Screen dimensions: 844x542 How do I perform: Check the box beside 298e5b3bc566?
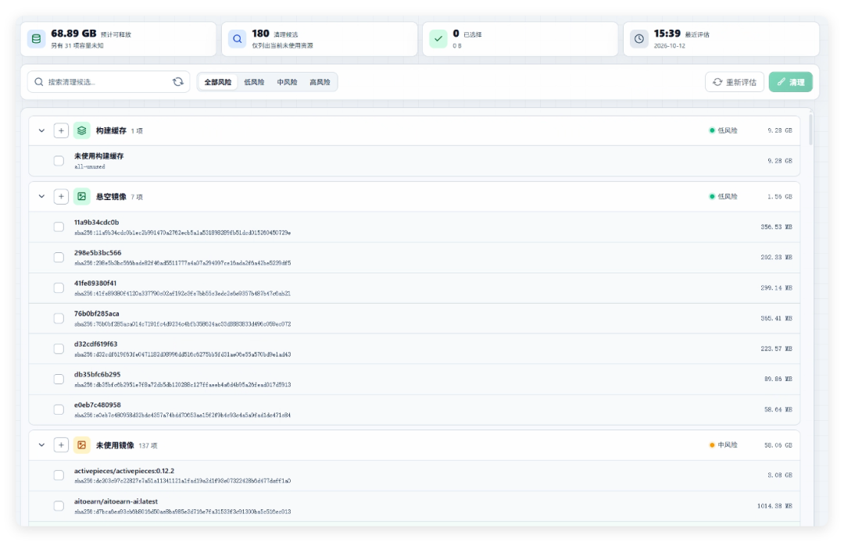(59, 258)
